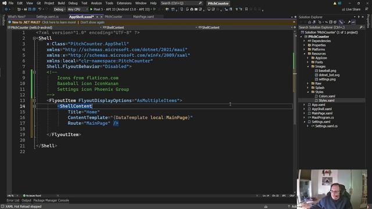Select dotnet_bot.svg in Solution Explorer
Viewport: 372px width, 209px height.
(329, 75)
